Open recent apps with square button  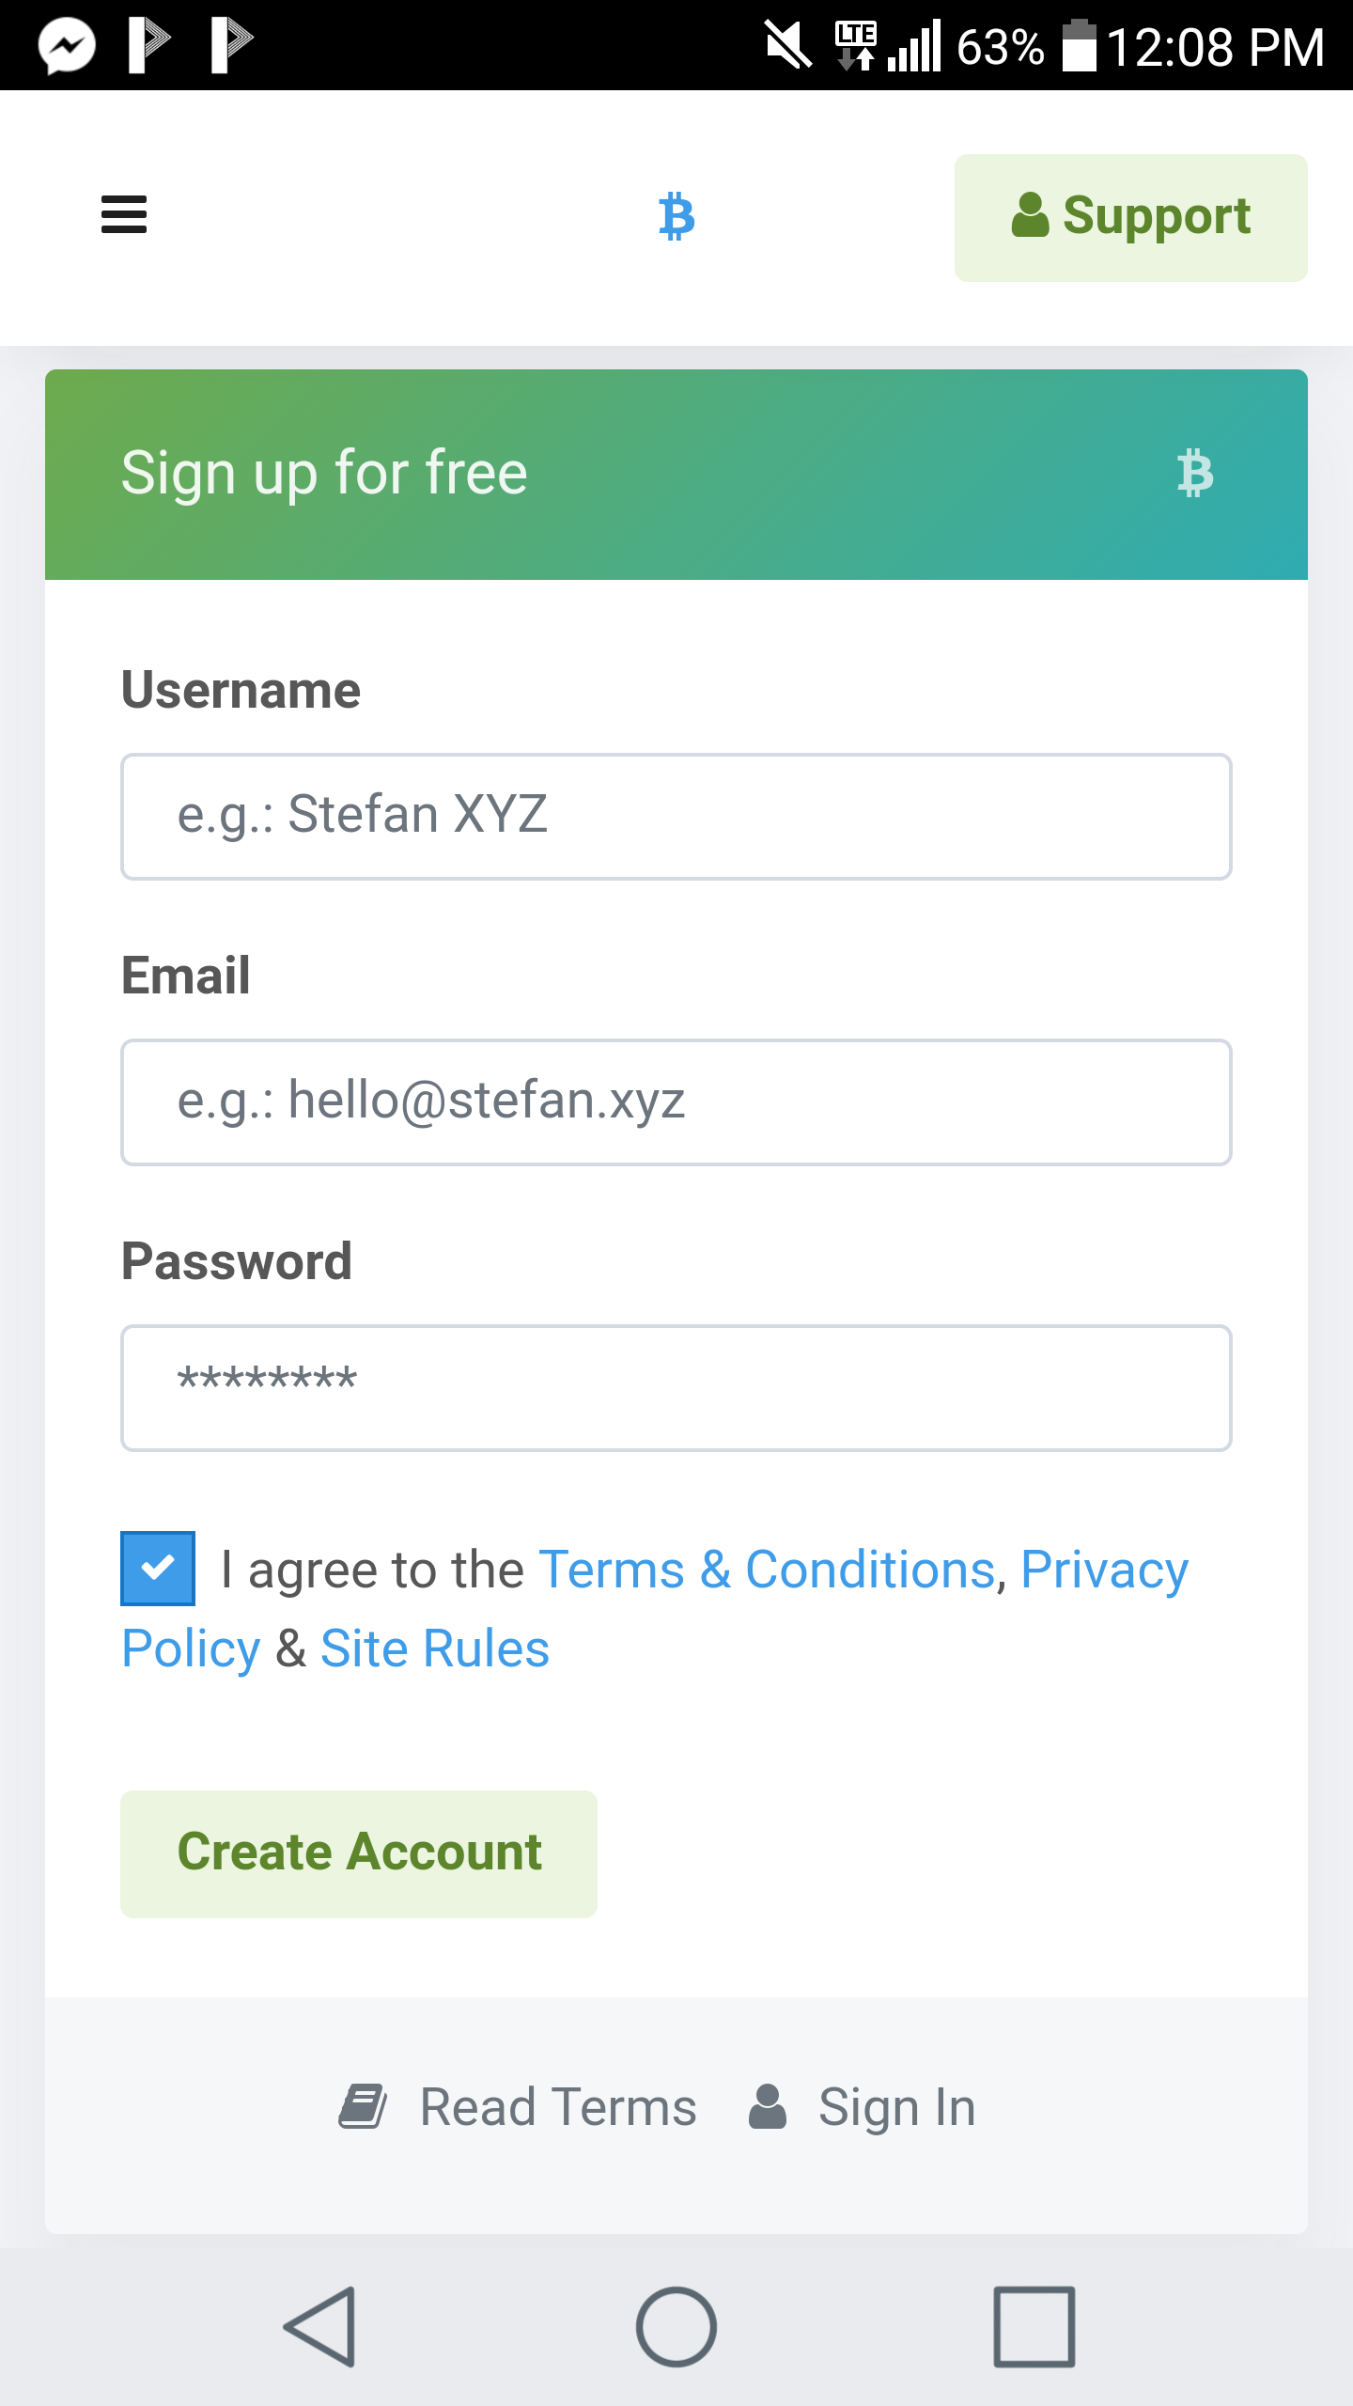[1034, 2326]
